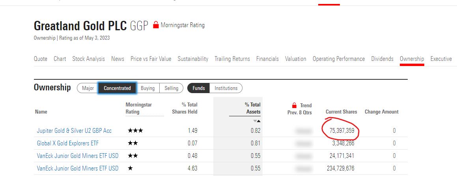Select the Concentrated ownership filter

117,88
